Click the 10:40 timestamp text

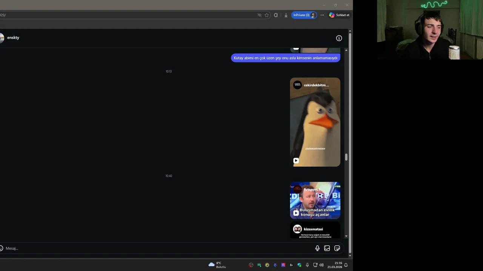[x=169, y=176]
